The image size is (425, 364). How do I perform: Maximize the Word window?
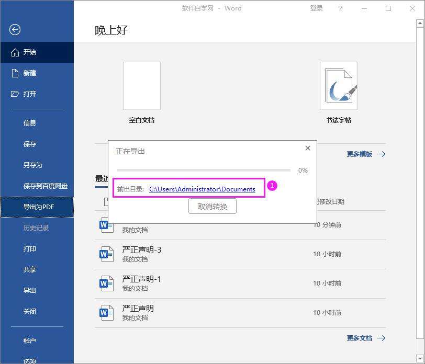pos(388,9)
